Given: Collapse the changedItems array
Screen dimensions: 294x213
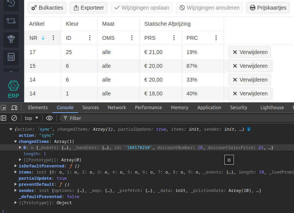Looking at the screenshot, I should (16, 141).
